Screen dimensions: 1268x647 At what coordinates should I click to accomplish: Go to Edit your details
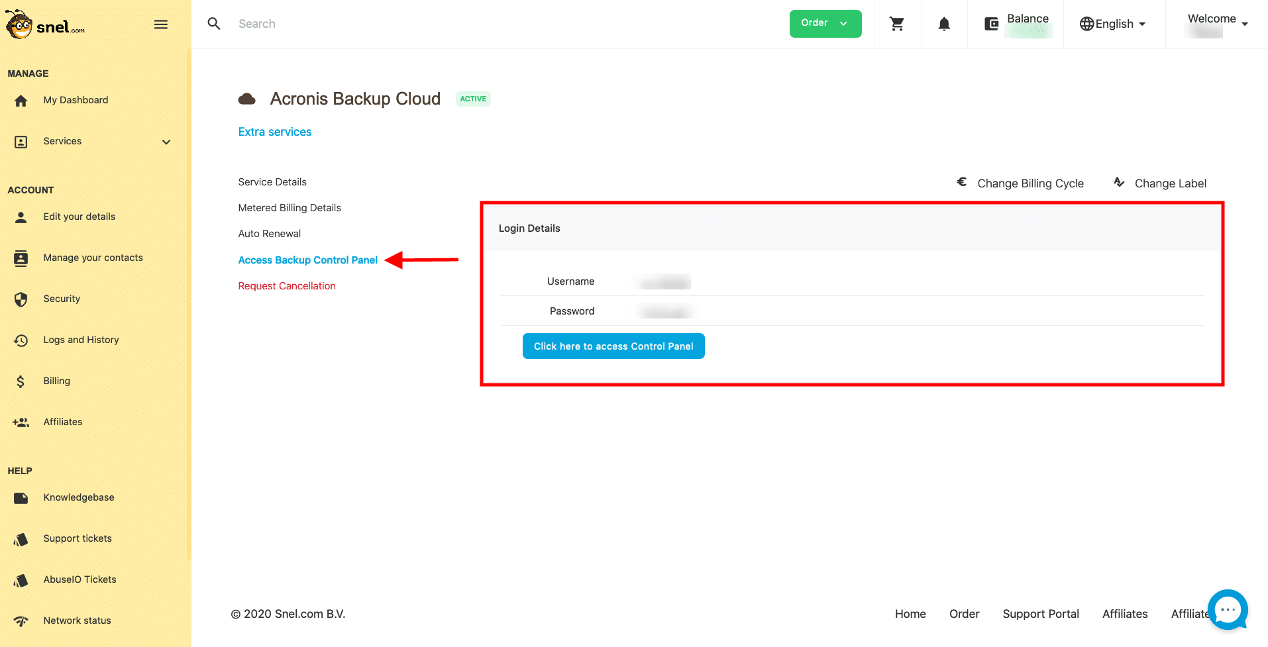pos(79,217)
